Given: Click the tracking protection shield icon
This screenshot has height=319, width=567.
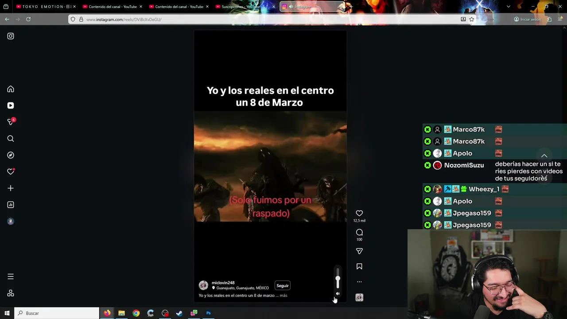Looking at the screenshot, I should coord(73,19).
